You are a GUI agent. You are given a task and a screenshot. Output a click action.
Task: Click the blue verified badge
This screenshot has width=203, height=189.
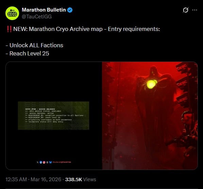click(70, 10)
